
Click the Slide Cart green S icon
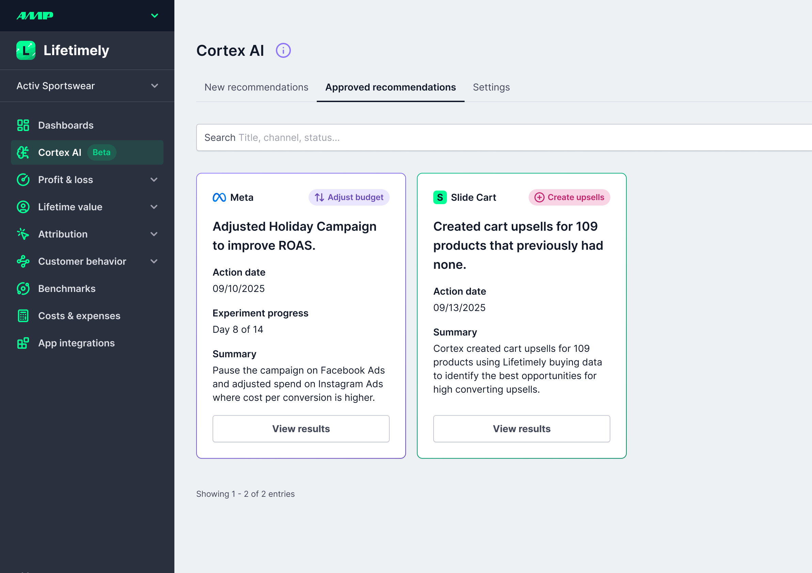point(440,197)
